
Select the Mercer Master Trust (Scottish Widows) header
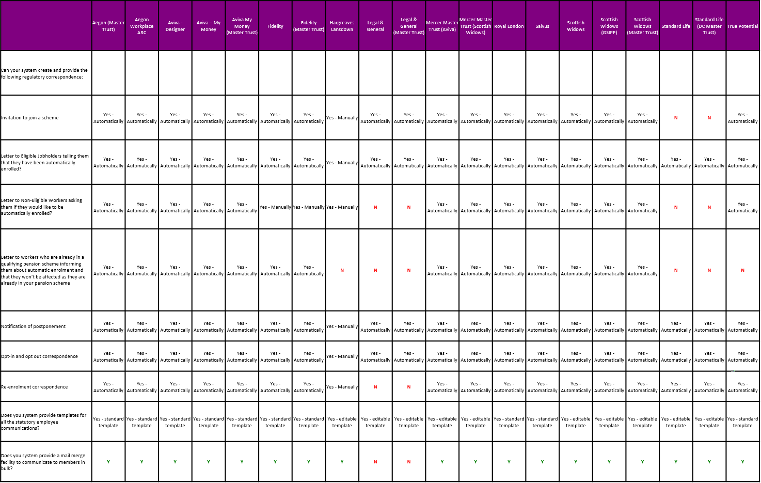tap(475, 26)
